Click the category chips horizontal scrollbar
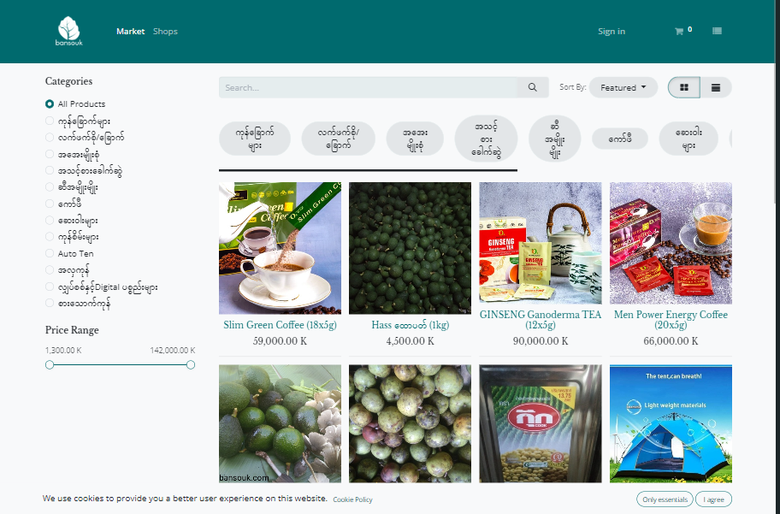Viewport: 780px width, 514px height. (x=368, y=170)
